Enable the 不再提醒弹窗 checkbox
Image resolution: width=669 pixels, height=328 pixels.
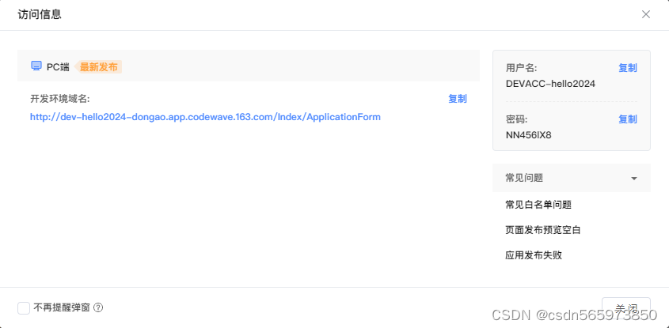tap(24, 308)
